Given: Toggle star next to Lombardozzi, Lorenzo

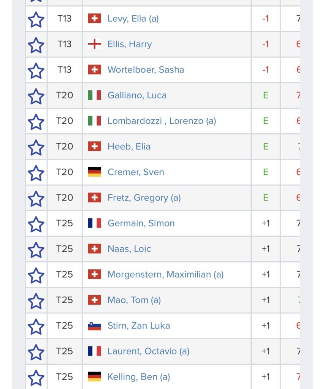Looking at the screenshot, I should 36,122.
